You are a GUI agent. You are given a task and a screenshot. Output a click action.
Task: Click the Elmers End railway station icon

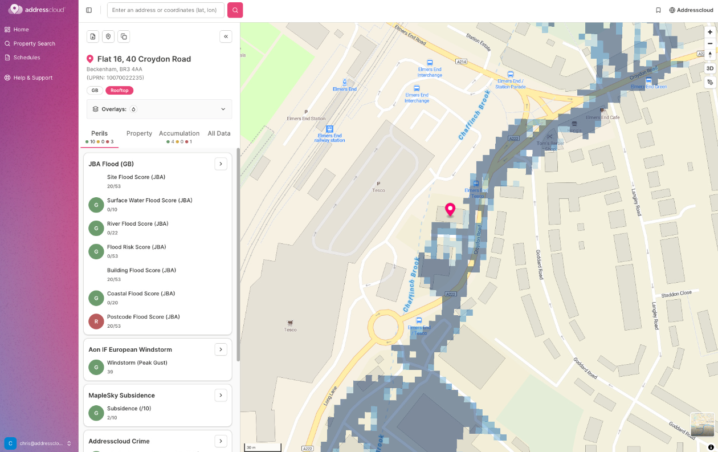329,129
